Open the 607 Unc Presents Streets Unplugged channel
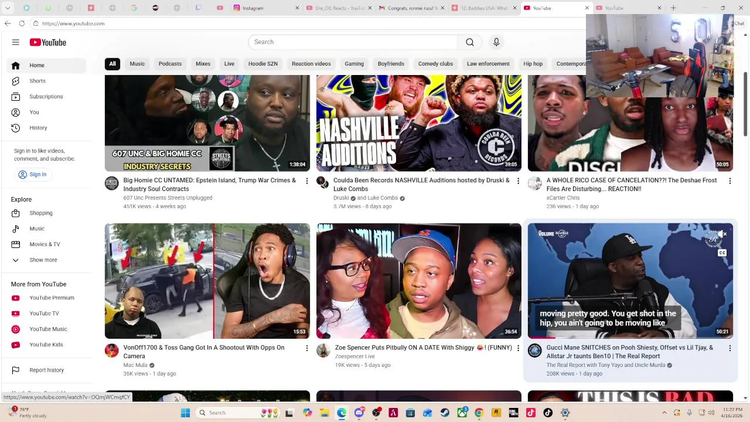Image resolution: width=750 pixels, height=422 pixels. [x=168, y=198]
